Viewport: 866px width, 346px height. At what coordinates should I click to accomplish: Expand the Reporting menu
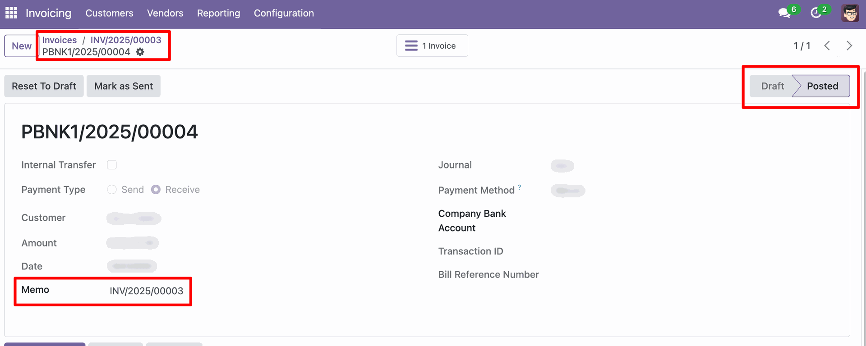pyautogui.click(x=218, y=13)
